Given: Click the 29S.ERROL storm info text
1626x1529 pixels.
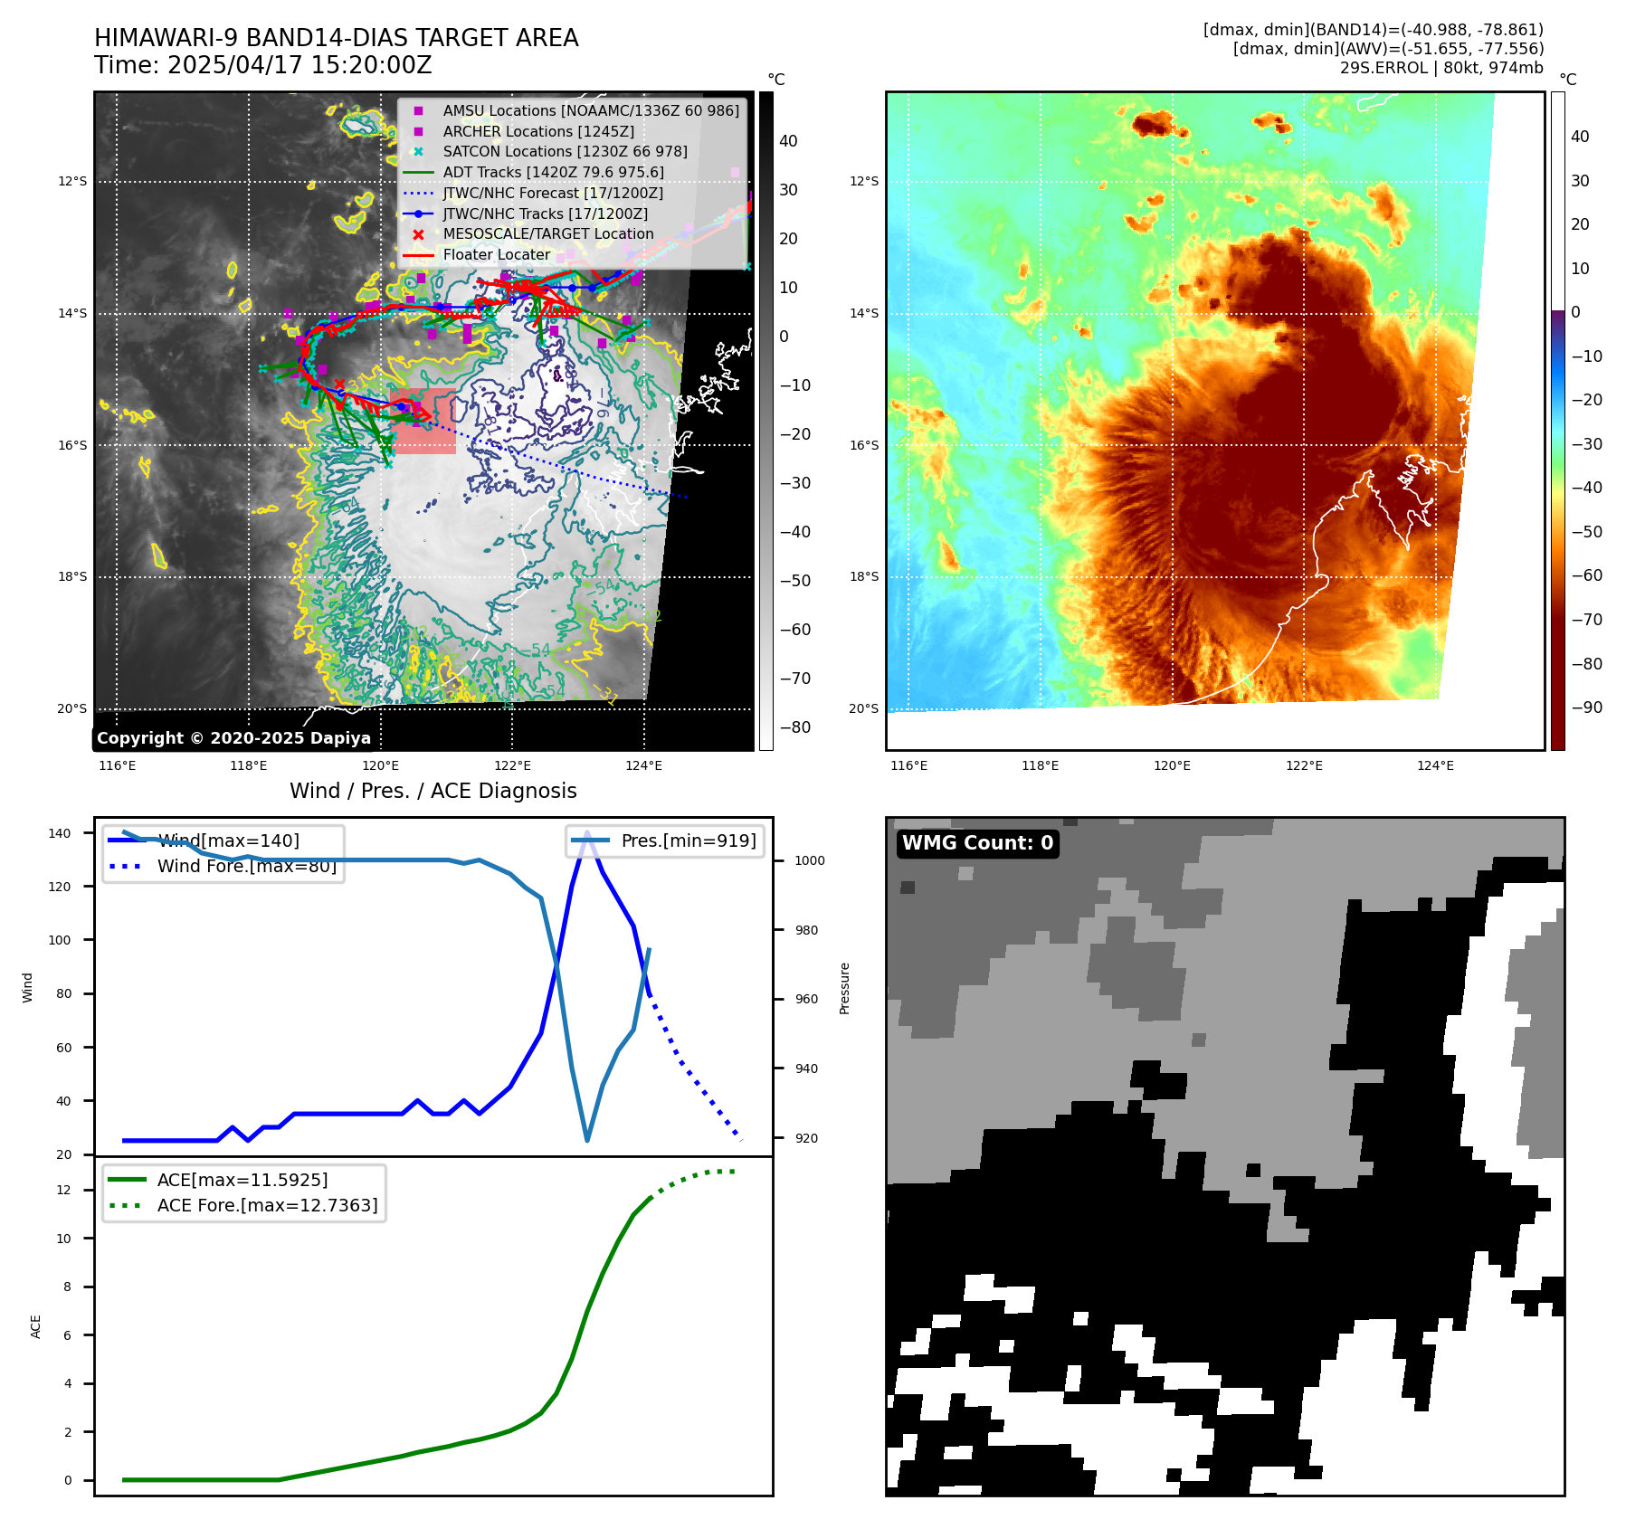Looking at the screenshot, I should [x=1441, y=68].
